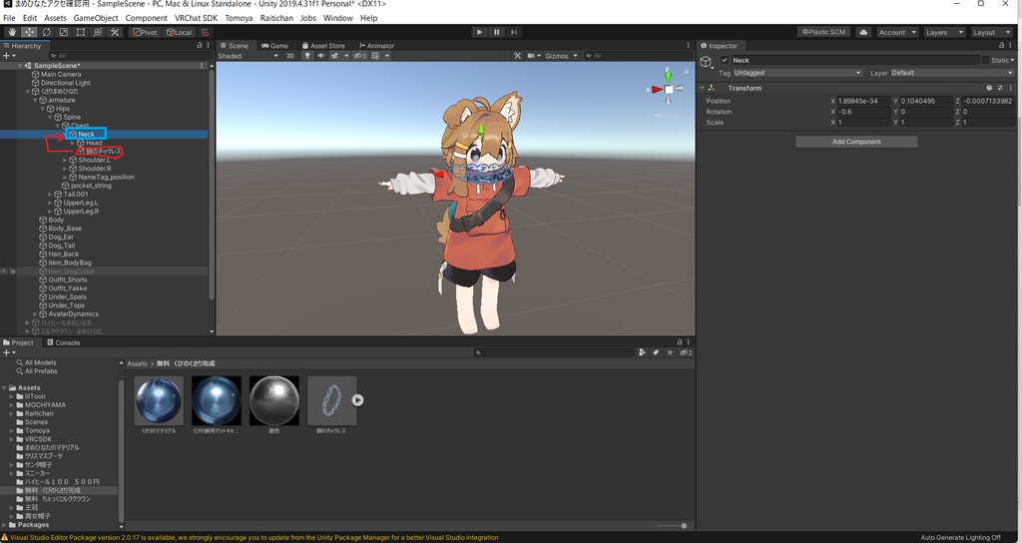
Task: Save project search with the star icon
Action: click(670, 352)
